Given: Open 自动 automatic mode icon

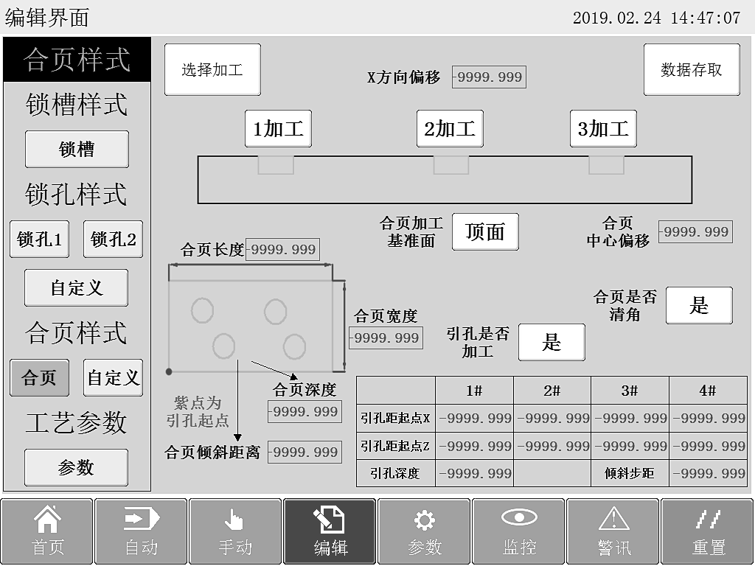Looking at the screenshot, I should (141, 531).
